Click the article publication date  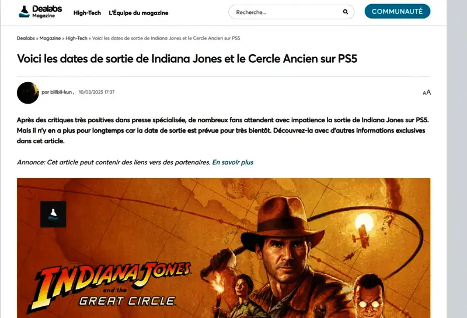pos(96,92)
